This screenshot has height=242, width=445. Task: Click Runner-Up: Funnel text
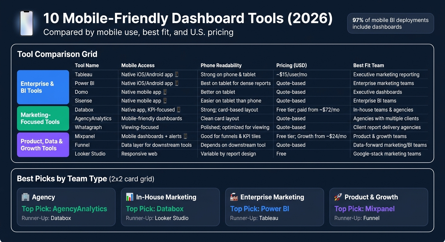pyautogui.click(x=357, y=218)
